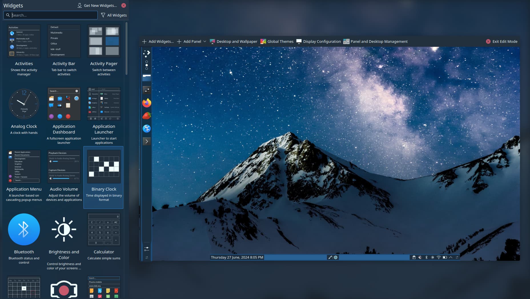Open Desktop and Wallpaper settings
The image size is (530, 299).
click(234, 41)
